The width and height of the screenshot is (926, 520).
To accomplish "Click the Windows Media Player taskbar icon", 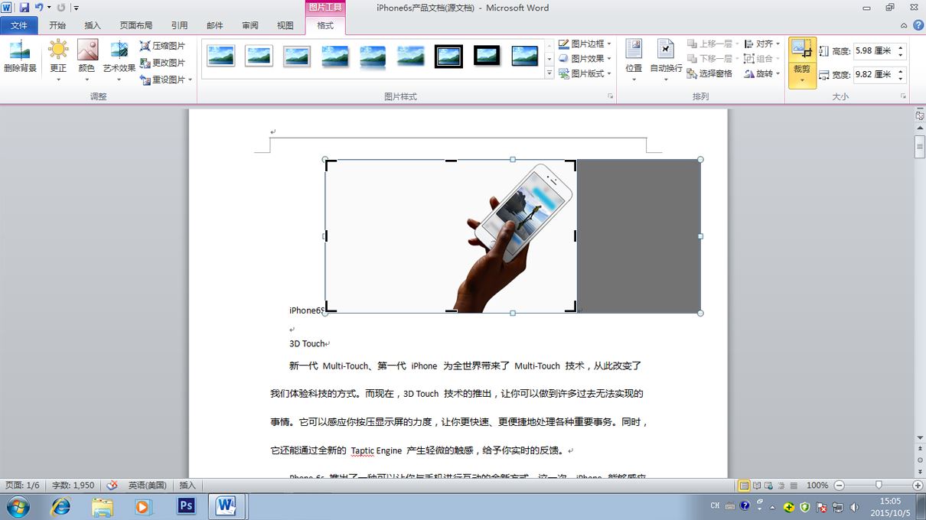I will point(143,506).
